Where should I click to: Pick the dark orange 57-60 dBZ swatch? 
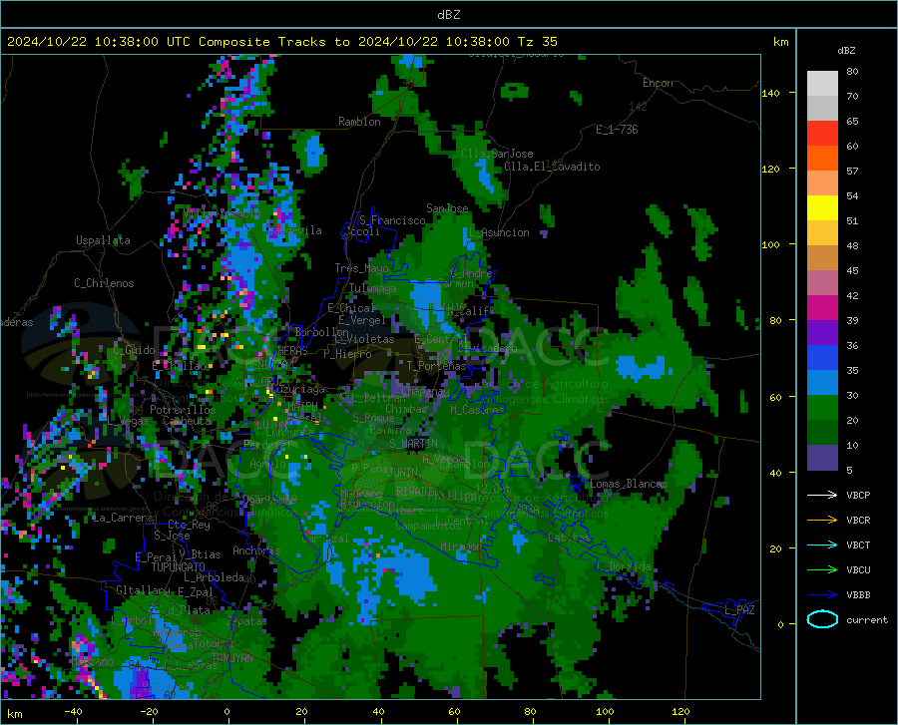(822, 159)
